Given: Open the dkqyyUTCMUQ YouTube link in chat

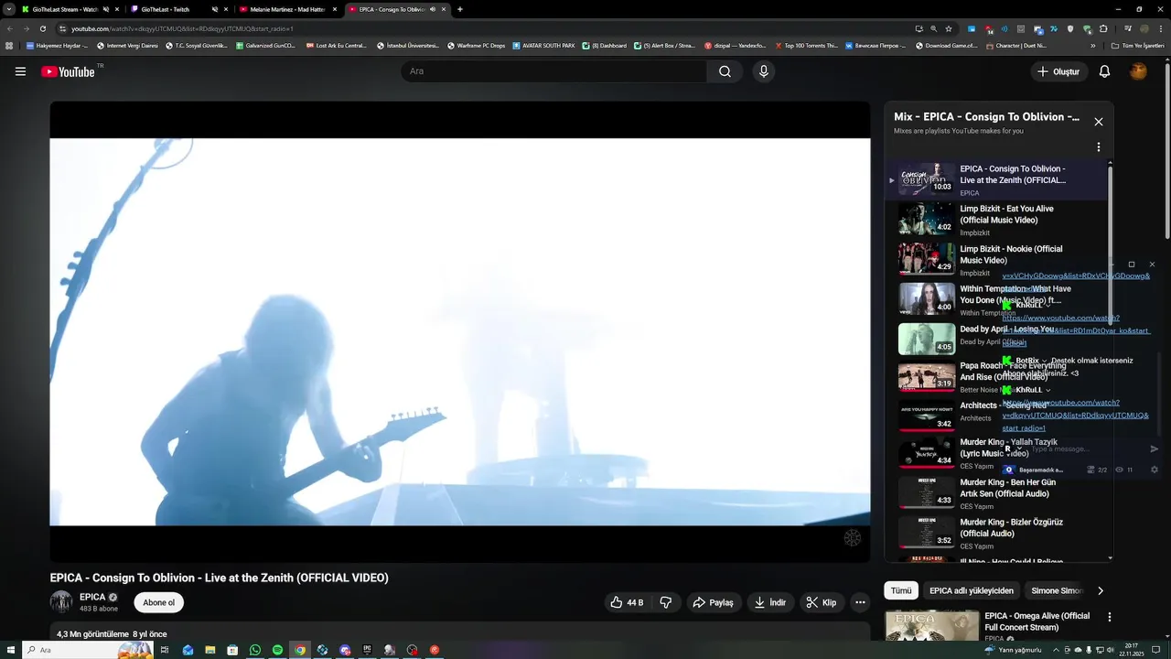Looking at the screenshot, I should [x=1075, y=415].
